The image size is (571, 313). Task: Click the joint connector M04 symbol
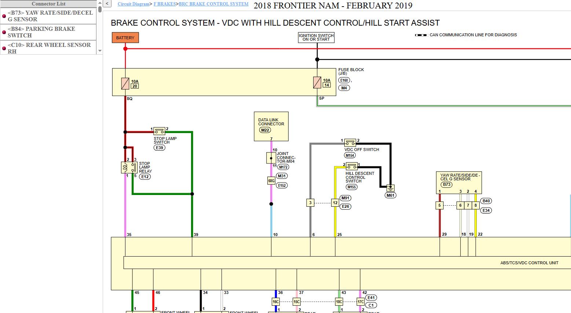[x=271, y=158]
